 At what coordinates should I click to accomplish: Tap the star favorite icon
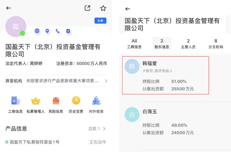point(103,8)
